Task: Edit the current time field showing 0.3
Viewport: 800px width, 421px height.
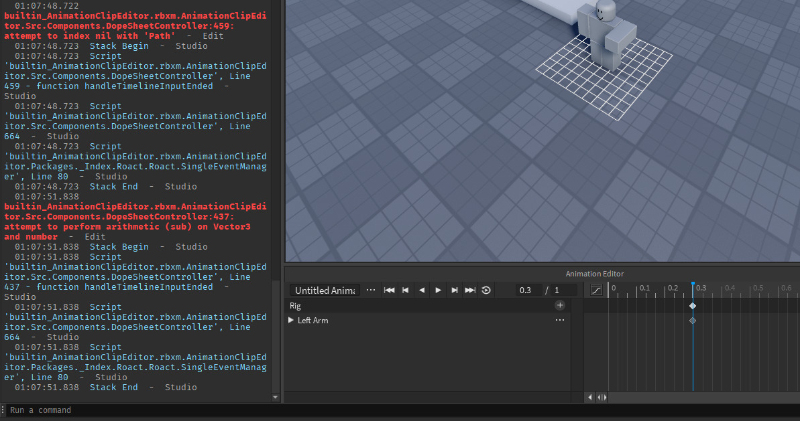Action: (528, 290)
